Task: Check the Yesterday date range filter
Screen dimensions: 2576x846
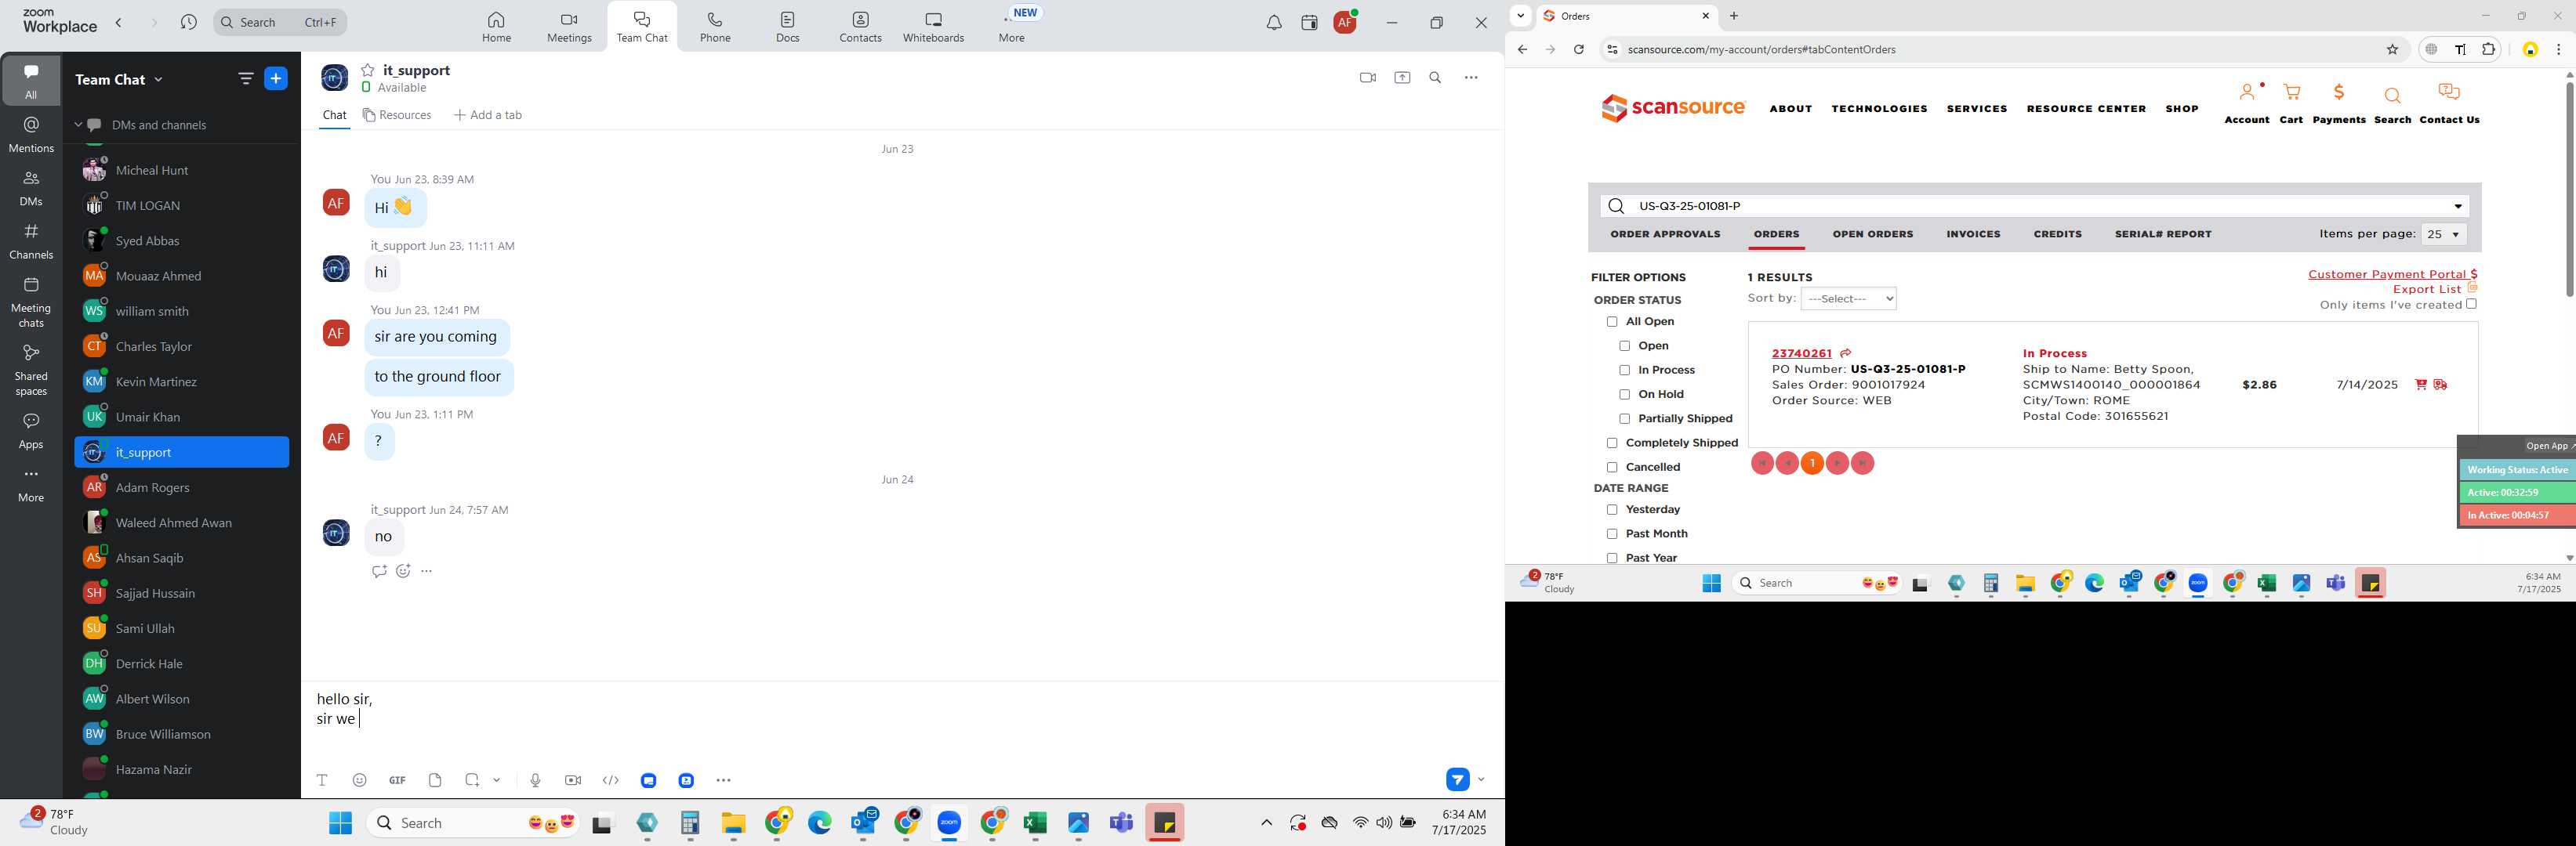Action: click(x=1611, y=511)
